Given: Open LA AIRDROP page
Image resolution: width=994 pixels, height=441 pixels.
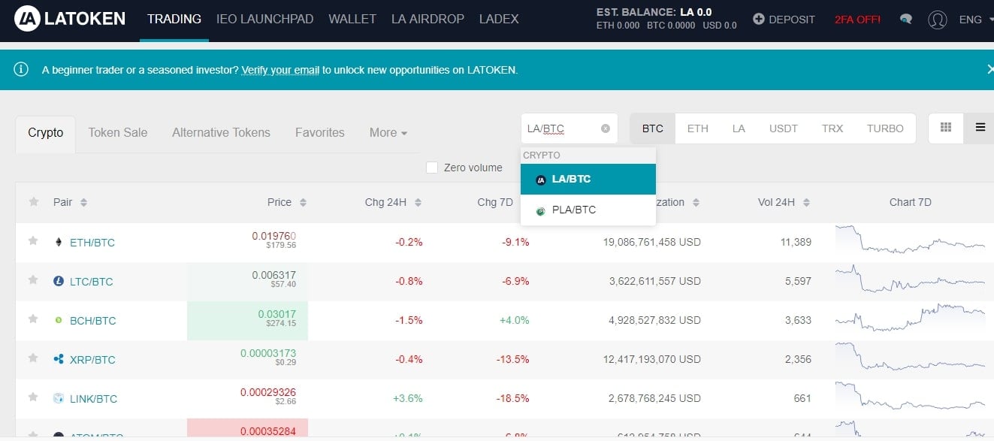Looking at the screenshot, I should click(428, 19).
